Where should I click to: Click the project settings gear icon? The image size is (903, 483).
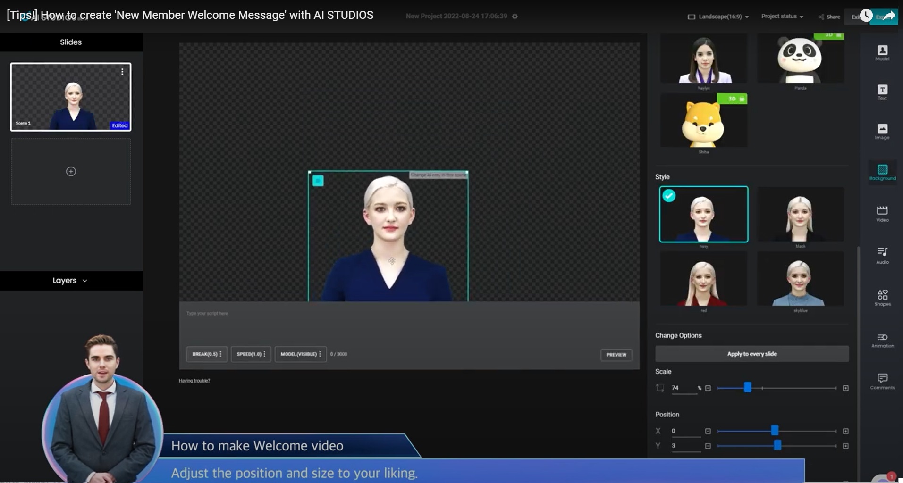(x=515, y=16)
